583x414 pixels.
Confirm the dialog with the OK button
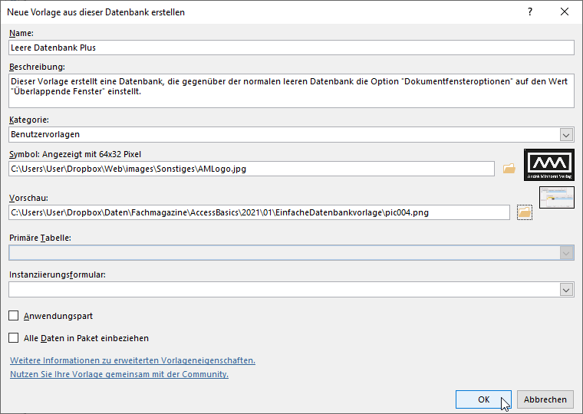coord(483,399)
